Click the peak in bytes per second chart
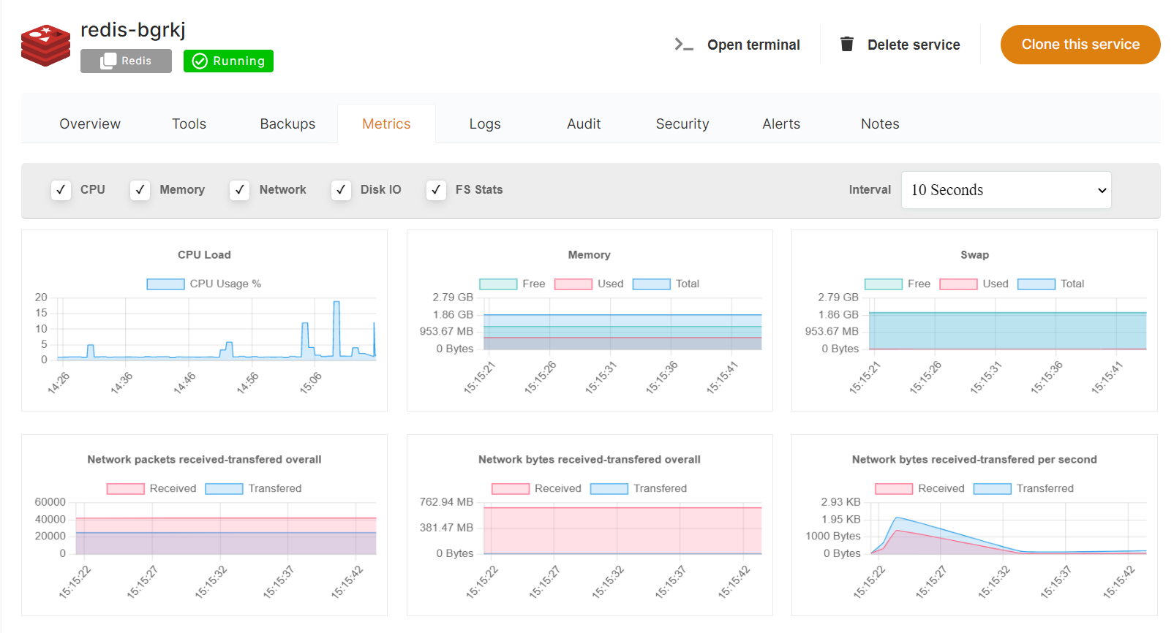1174x633 pixels. pos(897,518)
